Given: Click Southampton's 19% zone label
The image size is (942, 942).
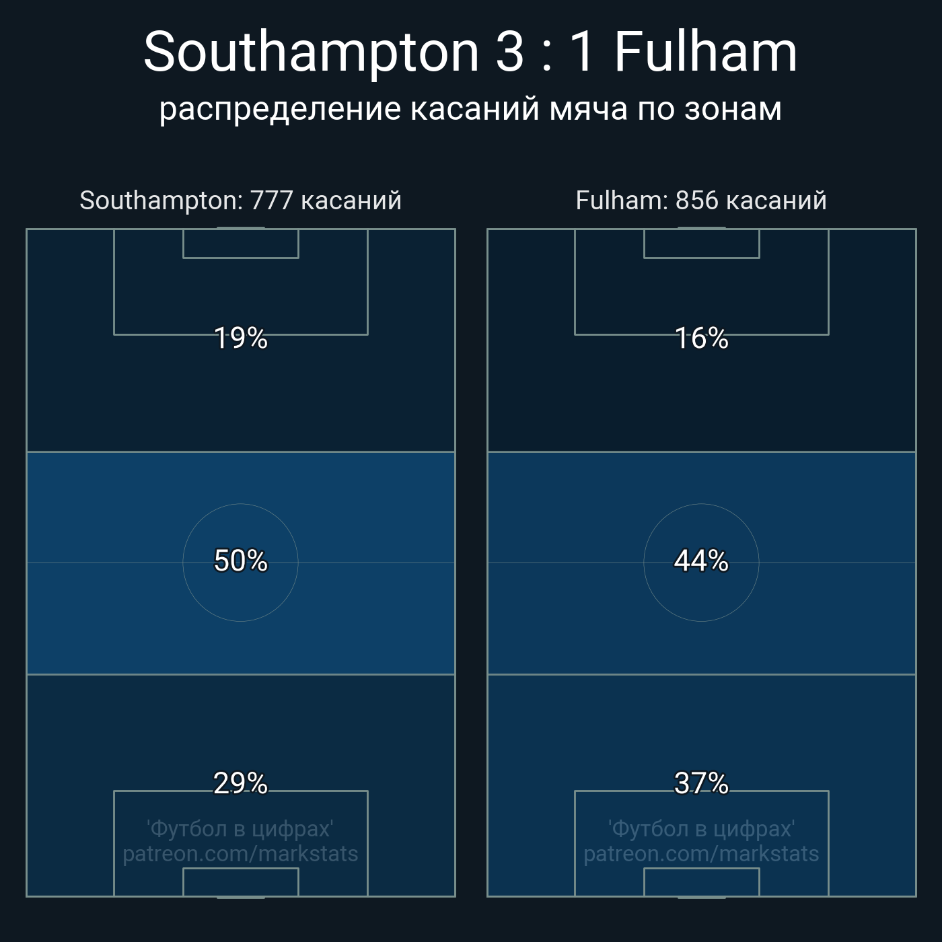Looking at the screenshot, I should [x=240, y=338].
